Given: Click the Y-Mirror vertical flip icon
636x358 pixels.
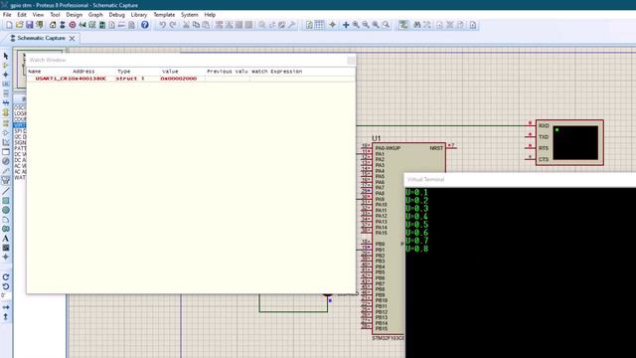Looking at the screenshot, I should pyautogui.click(x=6, y=316).
